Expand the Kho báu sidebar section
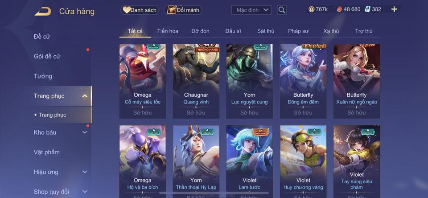This screenshot has height=198, width=428. tap(85, 132)
